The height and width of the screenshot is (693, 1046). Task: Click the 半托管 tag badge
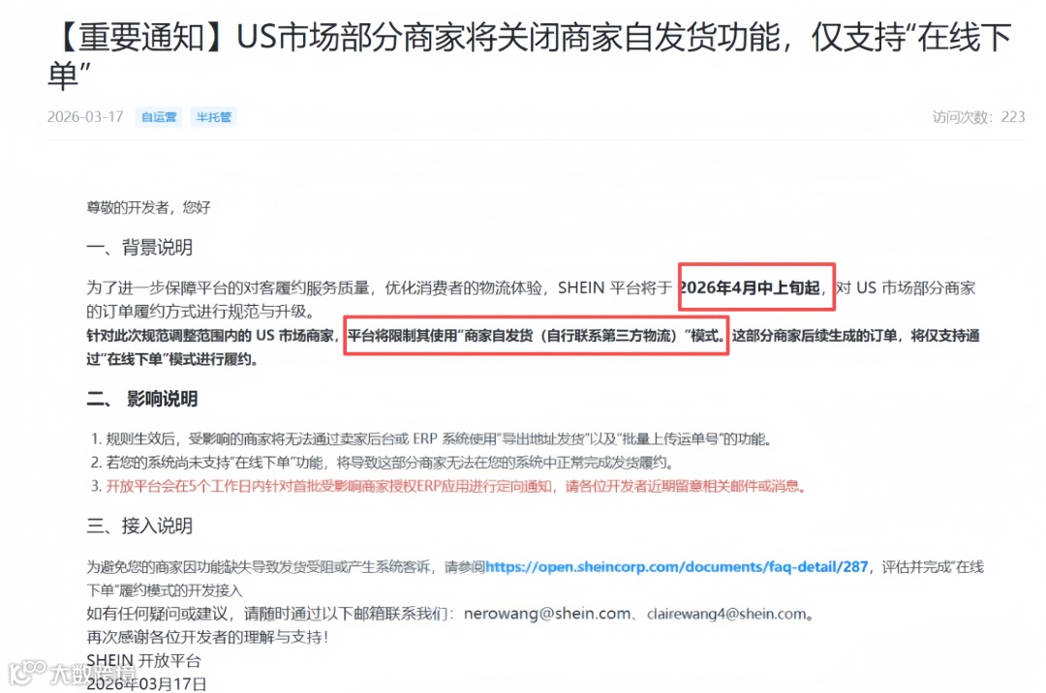coord(213,117)
